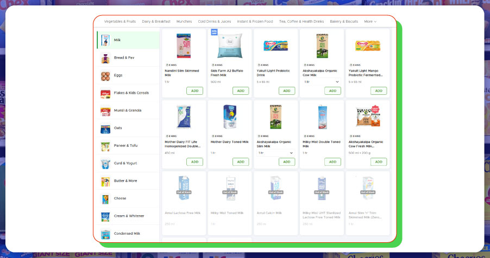Image resolution: width=490 pixels, height=258 pixels.
Task: View Milky Mist Double Toned Milk image
Action: pos(322,117)
